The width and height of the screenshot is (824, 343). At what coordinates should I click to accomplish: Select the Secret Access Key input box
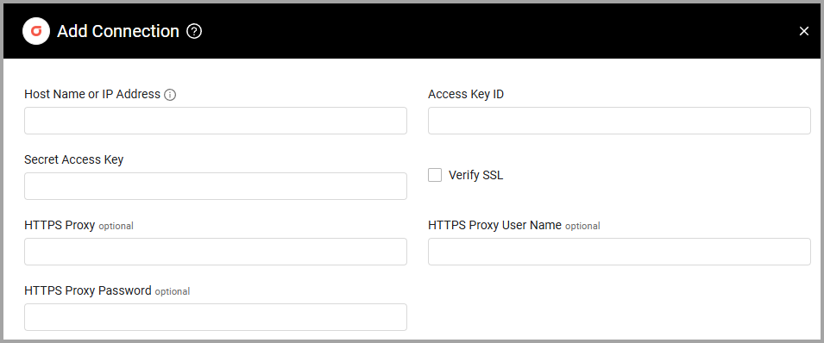coord(216,186)
